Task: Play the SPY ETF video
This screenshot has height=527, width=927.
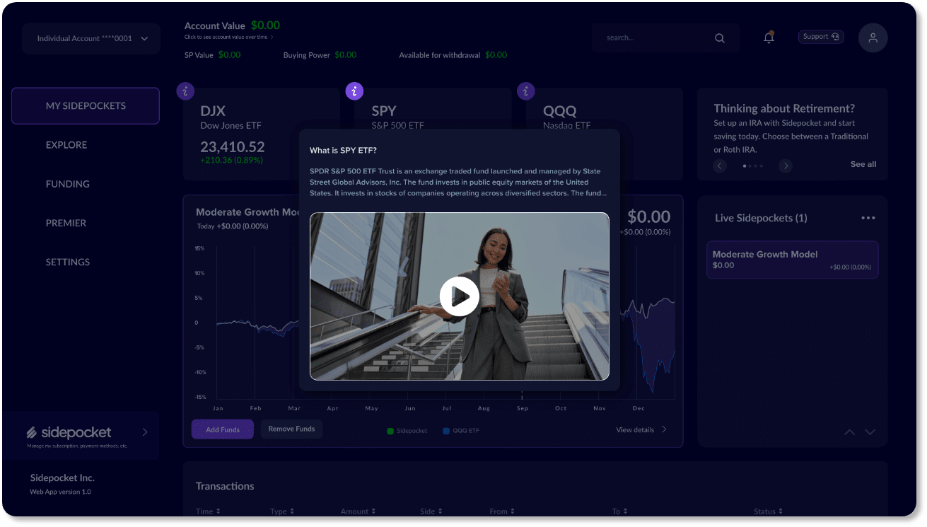Action: (460, 296)
